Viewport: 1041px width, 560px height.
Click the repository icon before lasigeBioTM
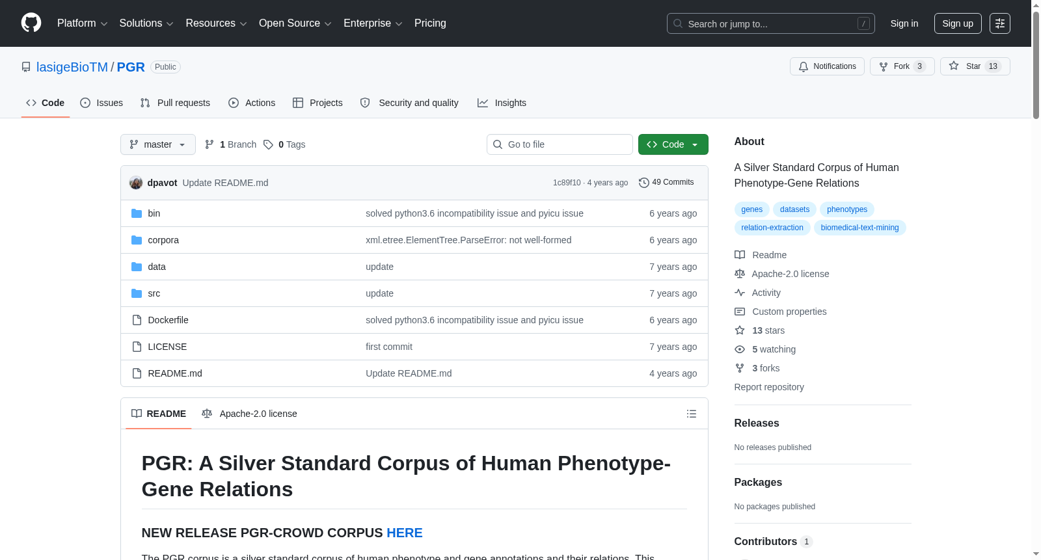tap(26, 67)
